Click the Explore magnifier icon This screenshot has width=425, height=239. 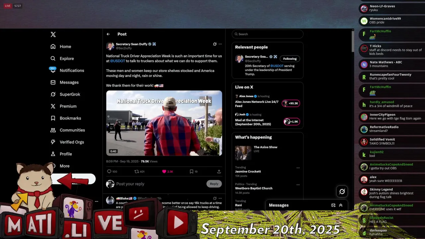coord(53,58)
